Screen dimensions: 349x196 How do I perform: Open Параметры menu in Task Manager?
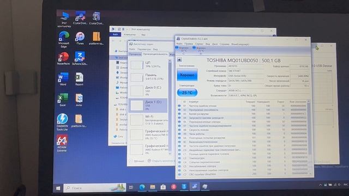coord(144,49)
